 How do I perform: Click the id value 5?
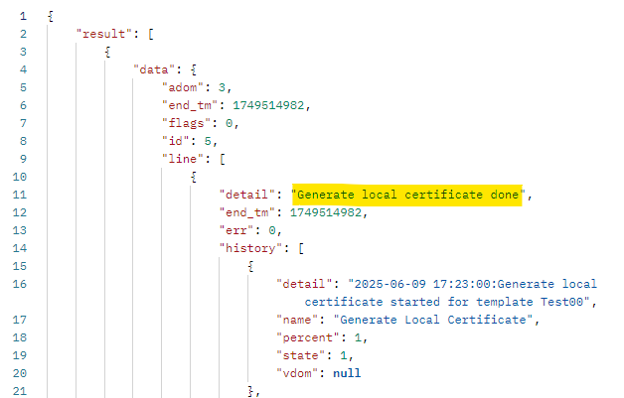pos(208,141)
